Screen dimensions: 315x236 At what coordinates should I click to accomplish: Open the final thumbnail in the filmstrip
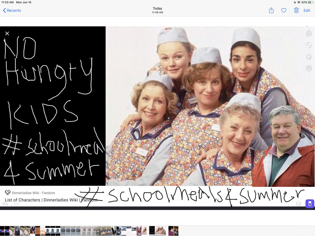click(x=176, y=231)
